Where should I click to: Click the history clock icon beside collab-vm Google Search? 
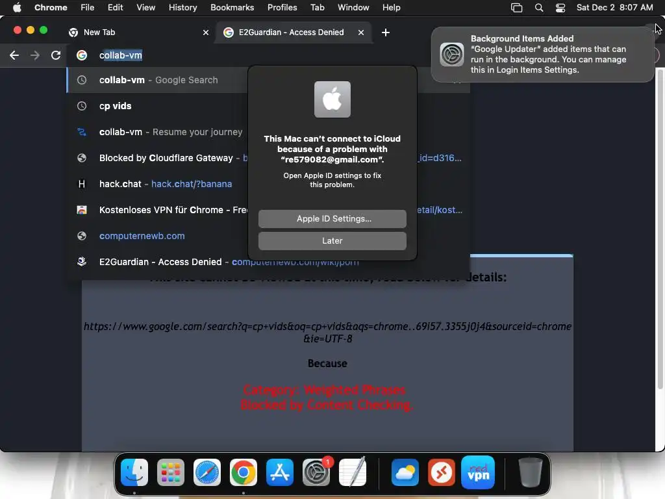[x=81, y=80]
